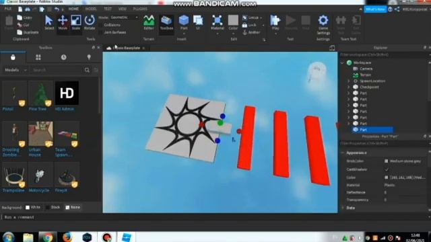Select the Select tool in the ribbon

(49, 22)
